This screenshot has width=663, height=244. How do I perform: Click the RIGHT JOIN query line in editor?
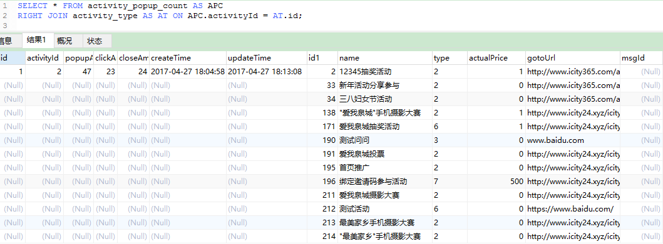pos(160,16)
